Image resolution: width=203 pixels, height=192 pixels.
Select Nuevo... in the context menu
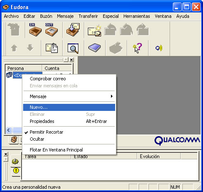click(x=69, y=107)
